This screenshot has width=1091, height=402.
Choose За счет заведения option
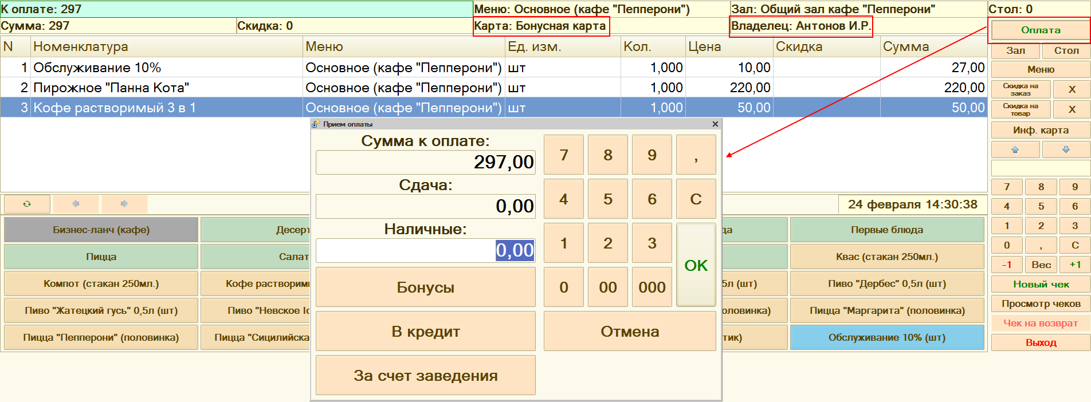coord(425,376)
